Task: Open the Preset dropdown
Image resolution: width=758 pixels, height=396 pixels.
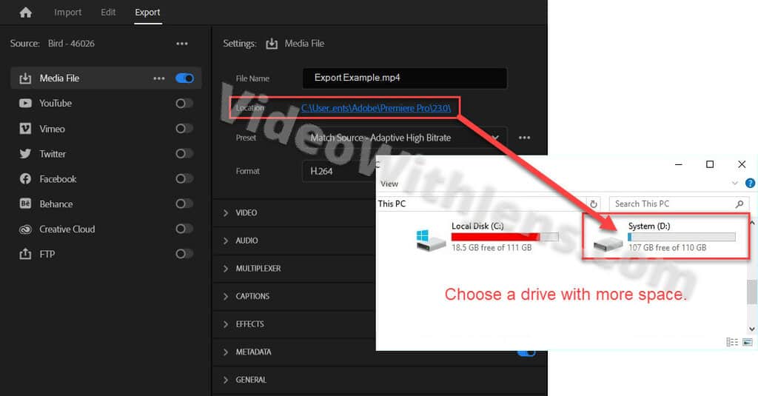Action: click(x=405, y=138)
